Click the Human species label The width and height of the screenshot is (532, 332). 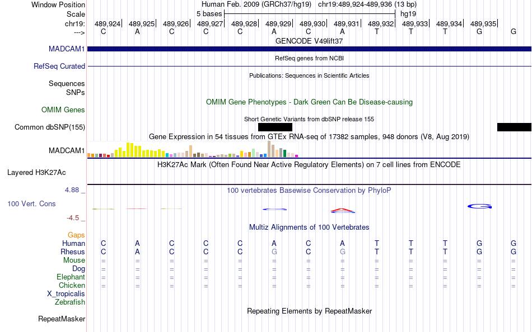(x=73, y=244)
